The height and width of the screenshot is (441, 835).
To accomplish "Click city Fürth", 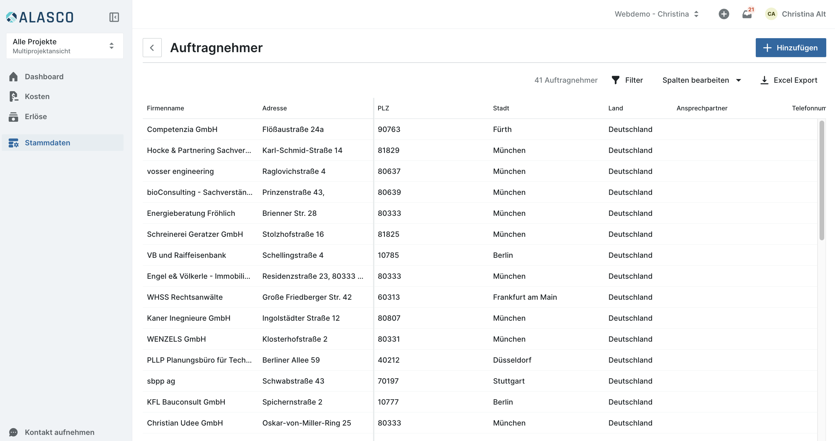I will [x=502, y=129].
